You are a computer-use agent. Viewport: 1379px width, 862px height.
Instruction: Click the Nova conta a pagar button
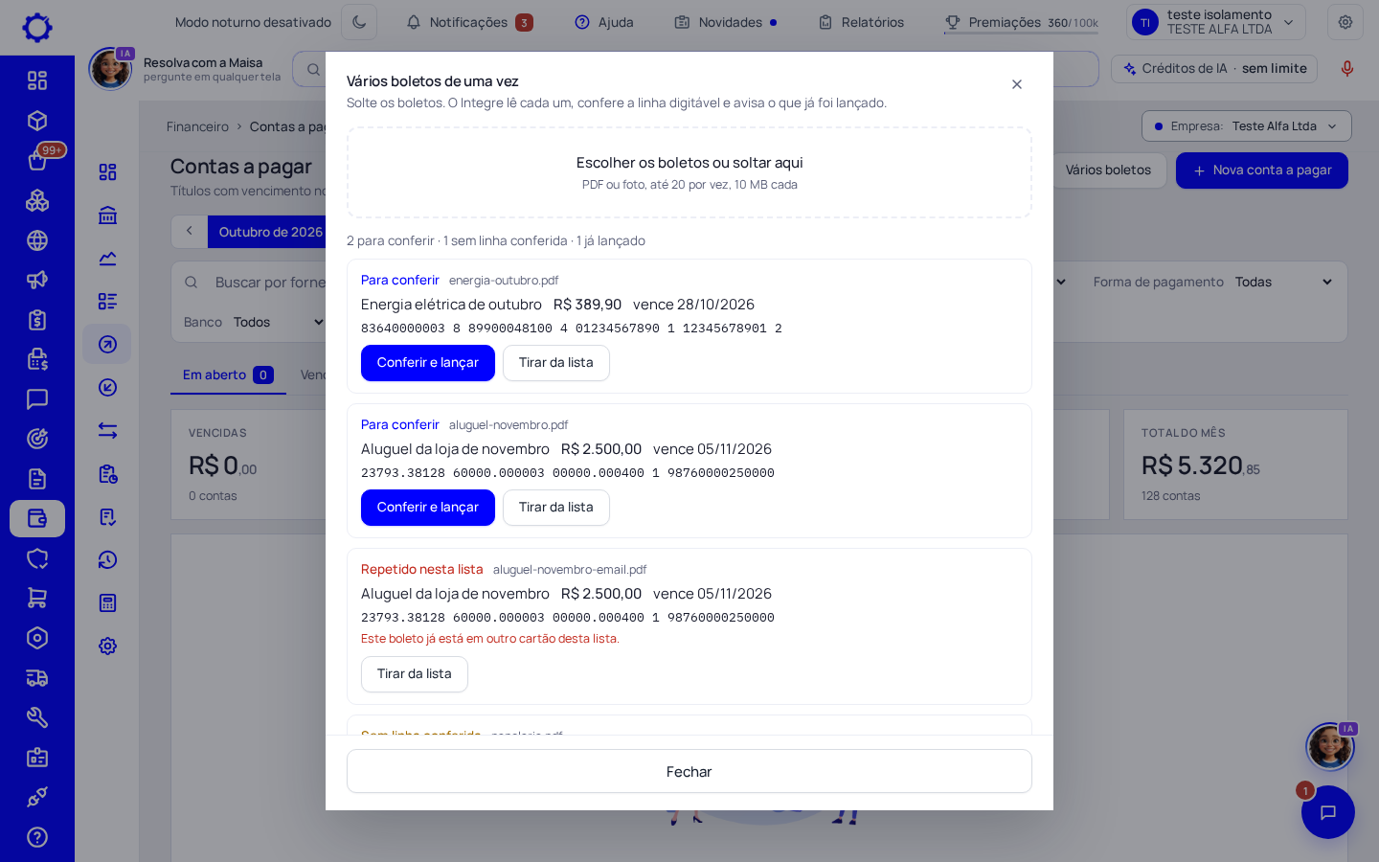pyautogui.click(x=1262, y=170)
